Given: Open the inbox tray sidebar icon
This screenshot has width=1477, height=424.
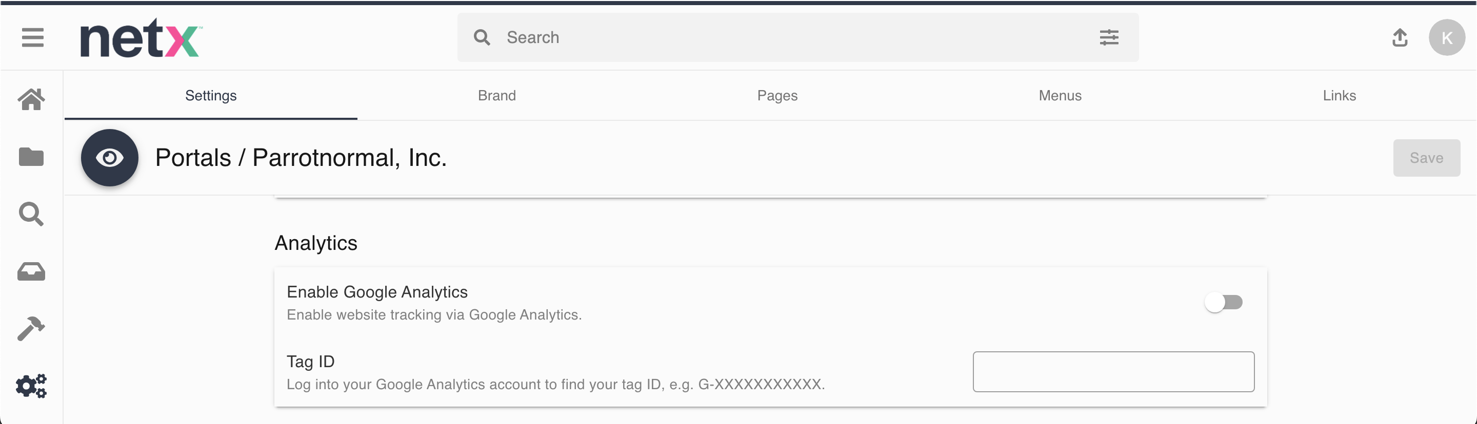Looking at the screenshot, I should point(31,272).
